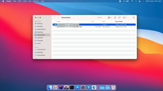Open the Edit menu
The width and height of the screenshot is (163, 91).
[x=20, y=1]
